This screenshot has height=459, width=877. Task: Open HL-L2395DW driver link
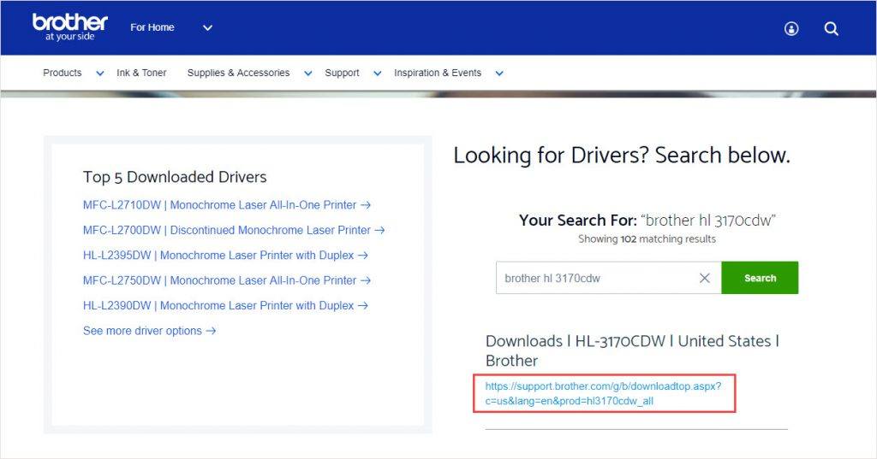tap(225, 256)
